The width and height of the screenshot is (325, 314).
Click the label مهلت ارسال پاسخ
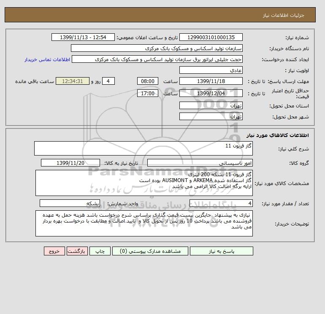tap(289, 81)
